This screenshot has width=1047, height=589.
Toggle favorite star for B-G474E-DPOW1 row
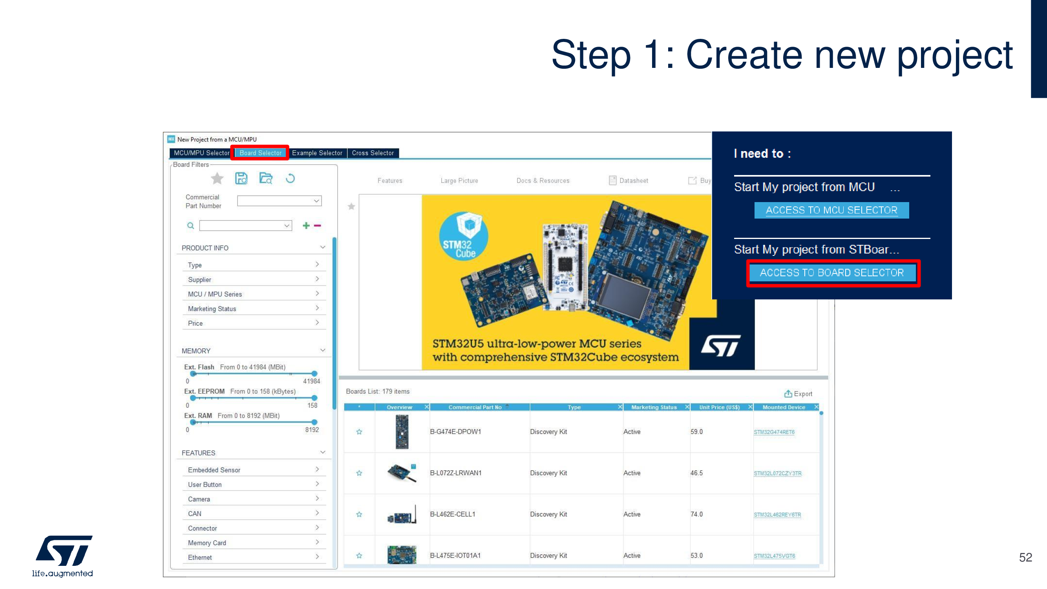click(x=359, y=432)
